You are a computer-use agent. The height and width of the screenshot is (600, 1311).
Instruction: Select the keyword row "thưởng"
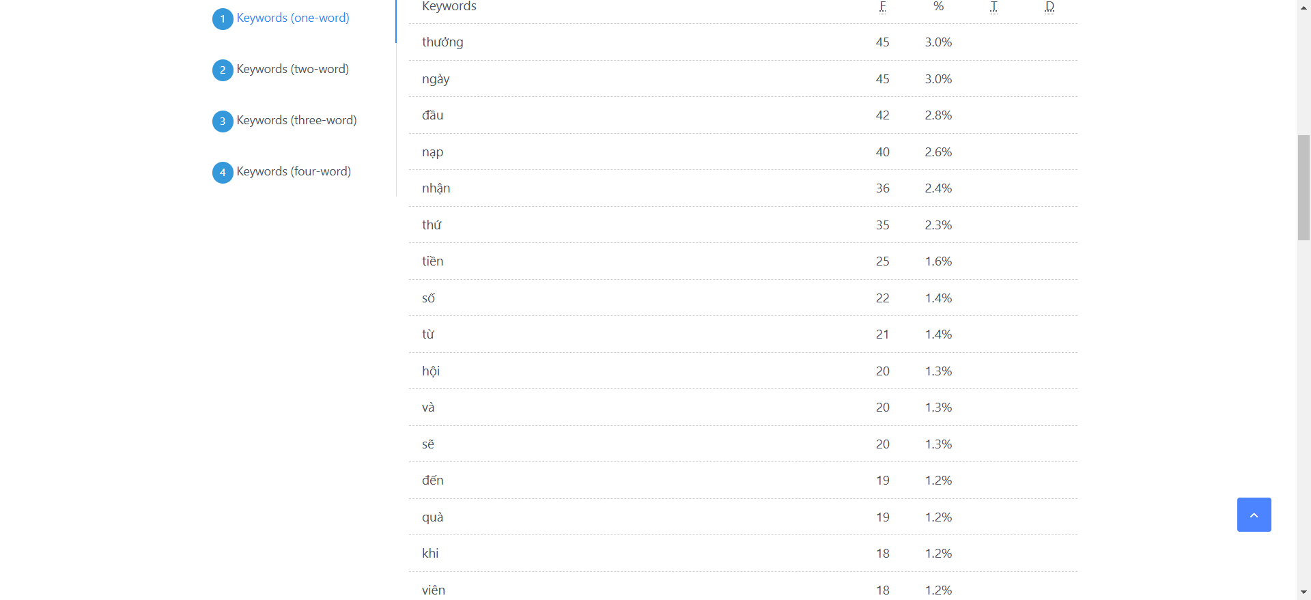(442, 42)
